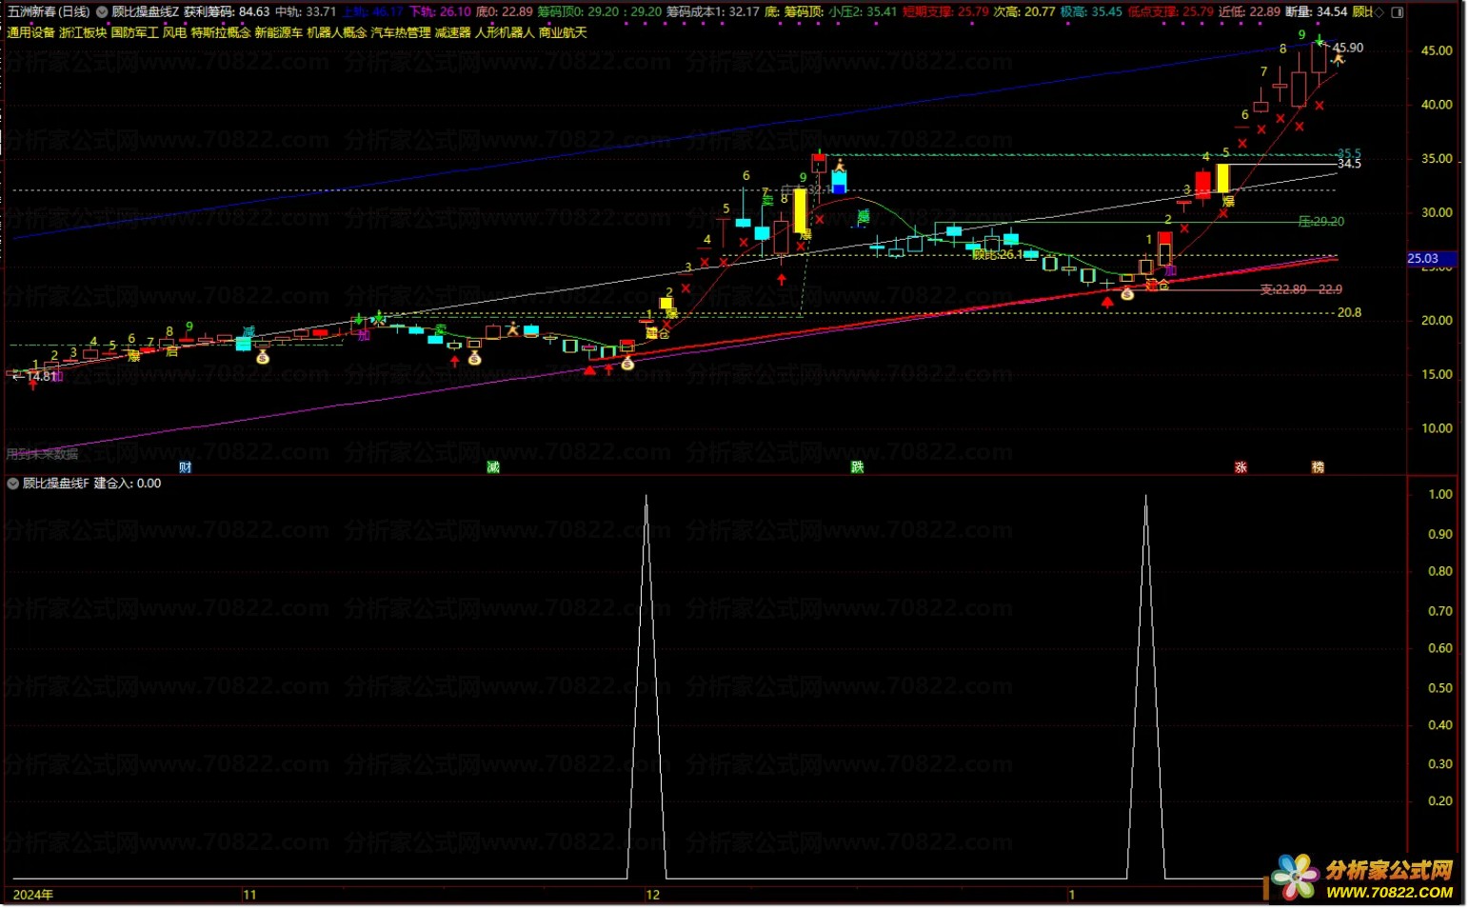Click the 2024年 date axis label
Image resolution: width=1469 pixels, height=908 pixels.
tap(33, 895)
